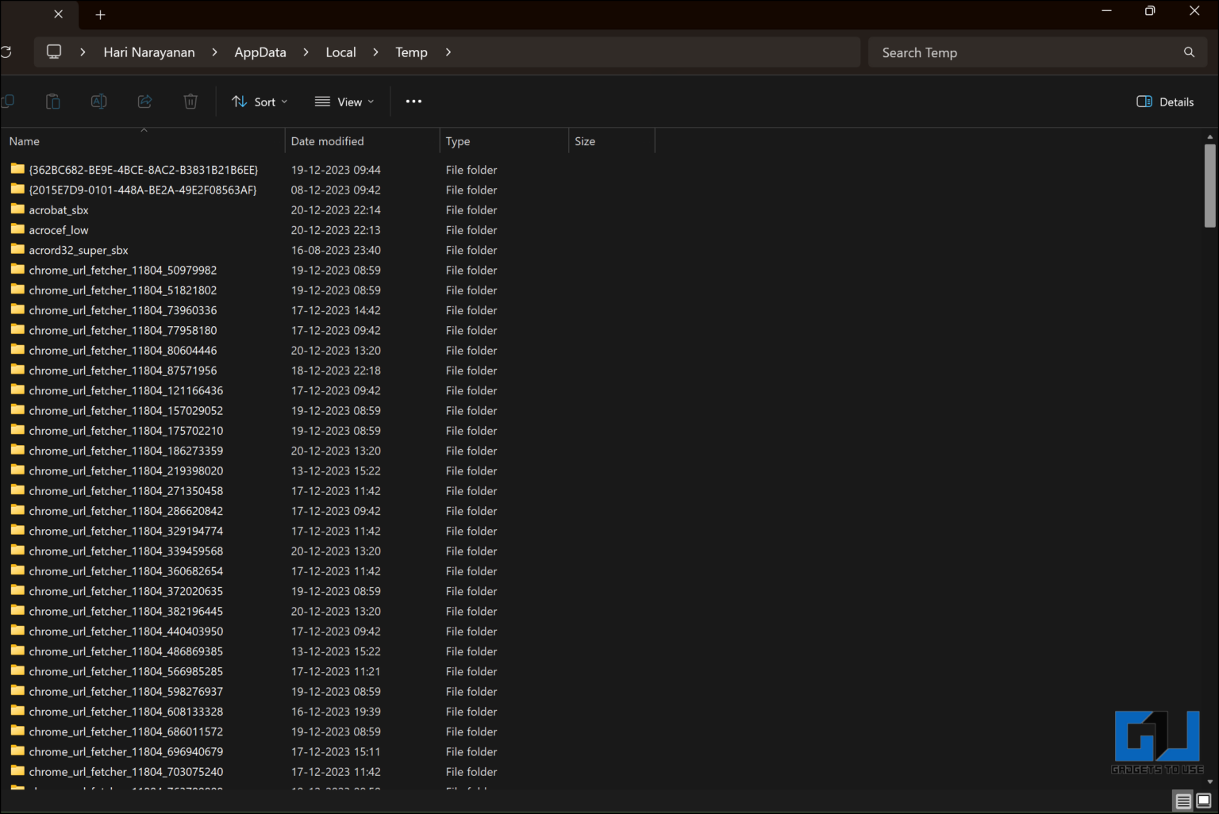Expand the breadcrumb arrow after Temp
Viewport: 1219px width, 814px height.
click(x=448, y=52)
